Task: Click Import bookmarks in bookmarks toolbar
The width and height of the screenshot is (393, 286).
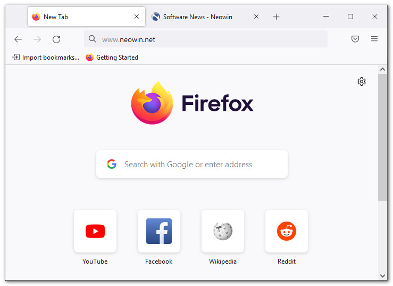Action: pos(46,58)
